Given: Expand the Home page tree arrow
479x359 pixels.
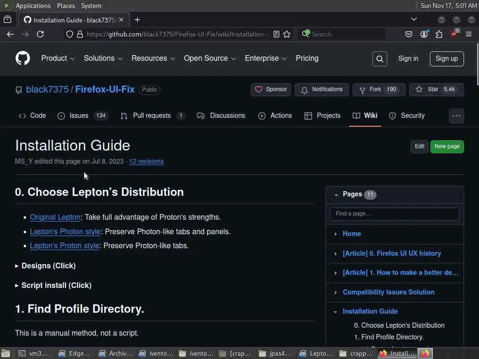Looking at the screenshot, I should click(x=335, y=234).
